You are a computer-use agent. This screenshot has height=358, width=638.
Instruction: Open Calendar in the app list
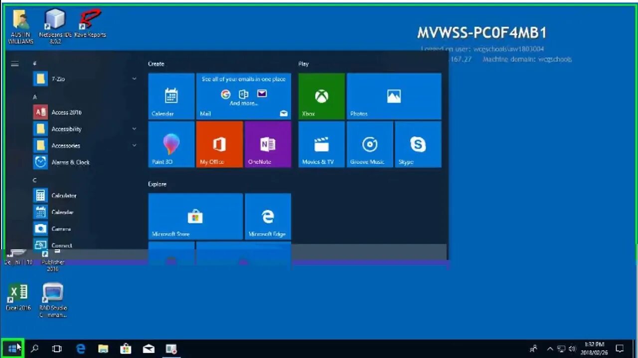point(85,212)
